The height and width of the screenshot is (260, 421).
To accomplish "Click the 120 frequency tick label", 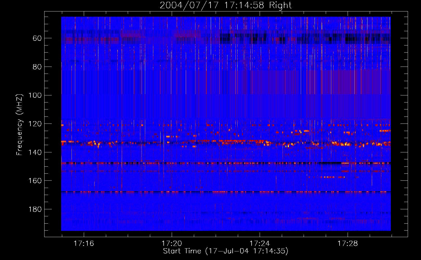I will (35, 124).
